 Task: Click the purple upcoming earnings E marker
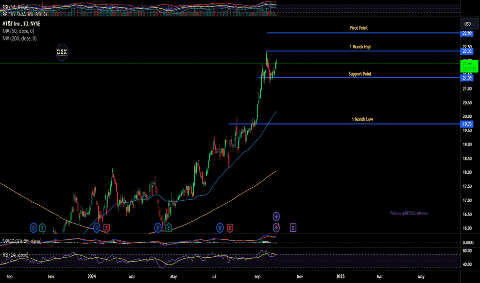[293, 227]
